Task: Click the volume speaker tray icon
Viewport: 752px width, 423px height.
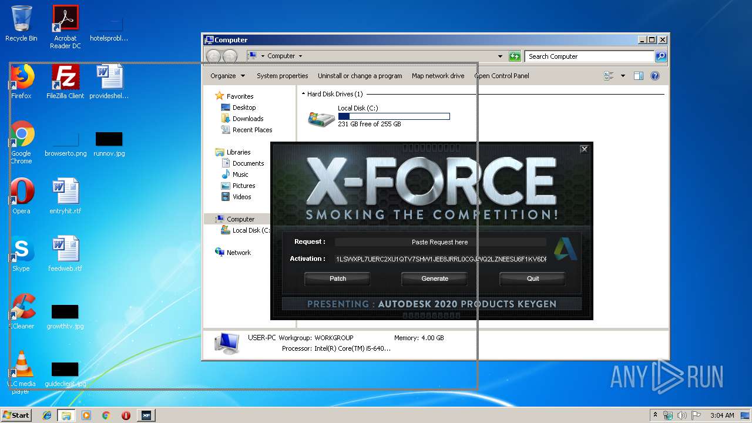Action: [682, 415]
